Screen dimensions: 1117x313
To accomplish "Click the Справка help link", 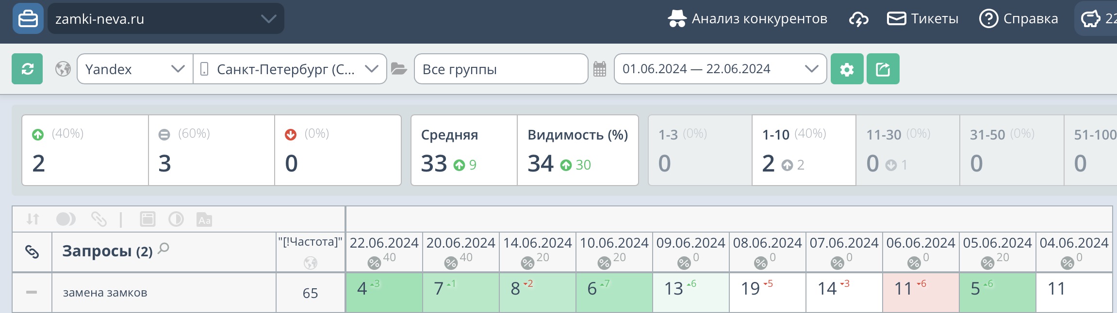I will point(1018,19).
